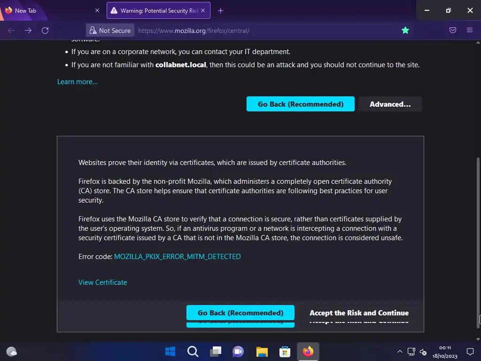
Task: Expand the hidden system tray icons
Action: pos(400,352)
